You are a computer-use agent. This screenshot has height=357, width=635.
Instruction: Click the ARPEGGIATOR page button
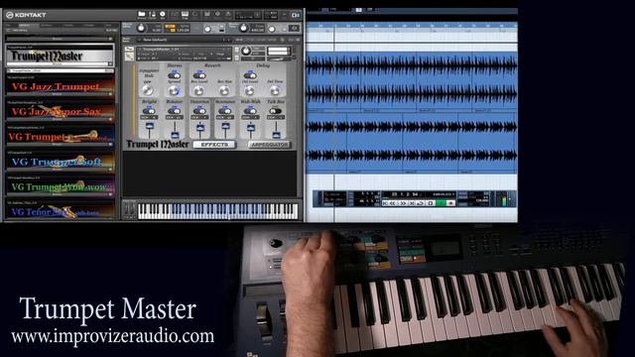pyautogui.click(x=269, y=145)
